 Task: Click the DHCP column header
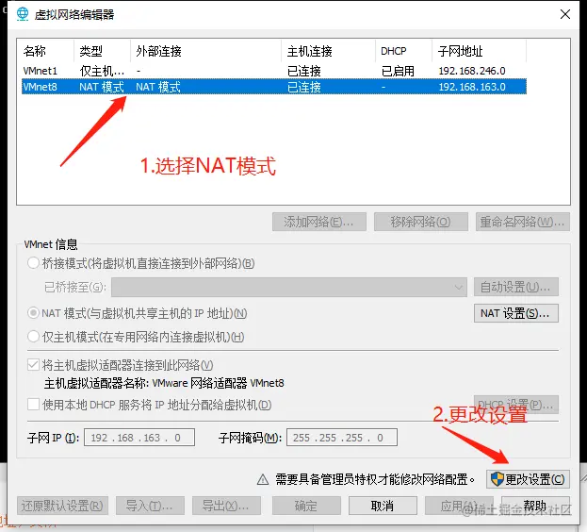[394, 51]
